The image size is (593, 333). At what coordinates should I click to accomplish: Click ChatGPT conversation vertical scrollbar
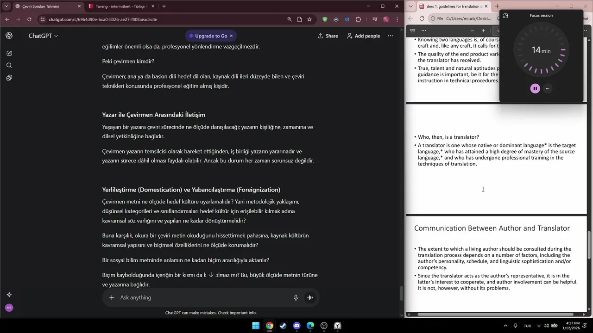tap(401, 293)
